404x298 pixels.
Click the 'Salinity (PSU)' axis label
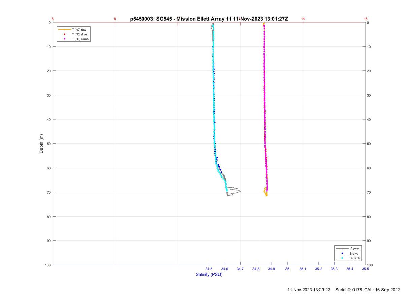point(209,274)
